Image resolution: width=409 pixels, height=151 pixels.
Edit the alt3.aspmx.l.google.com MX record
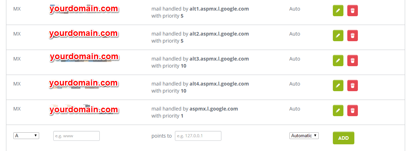coord(338,61)
